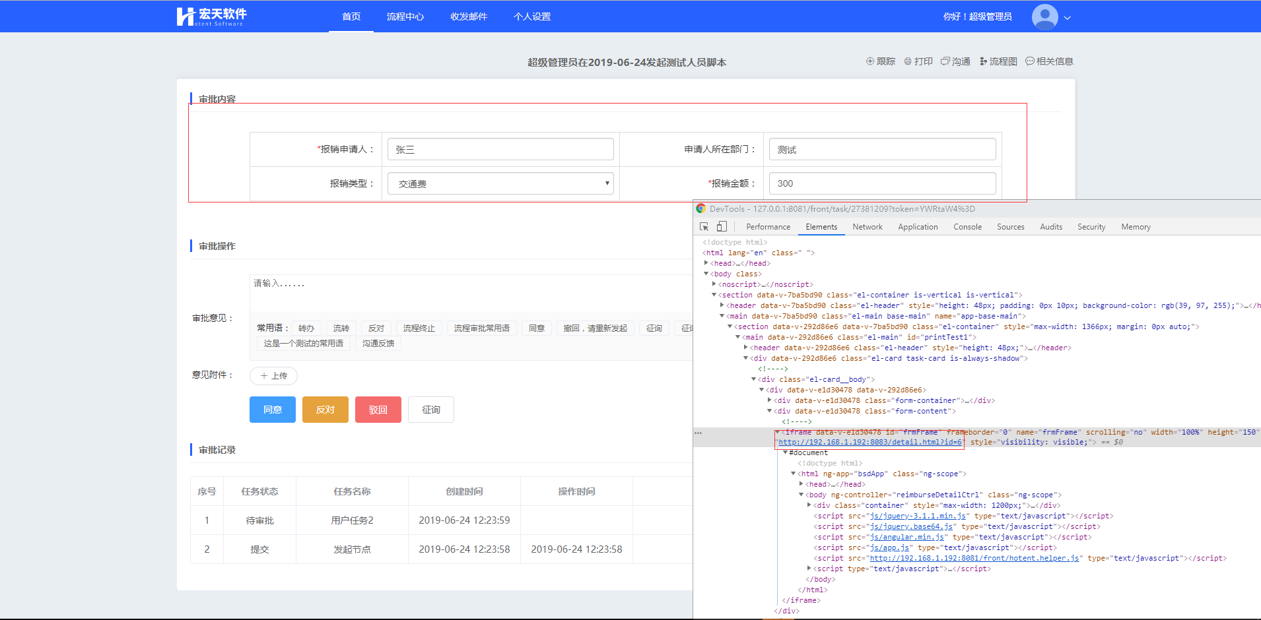
Task: Click the 同意 approve button
Action: 273,410
